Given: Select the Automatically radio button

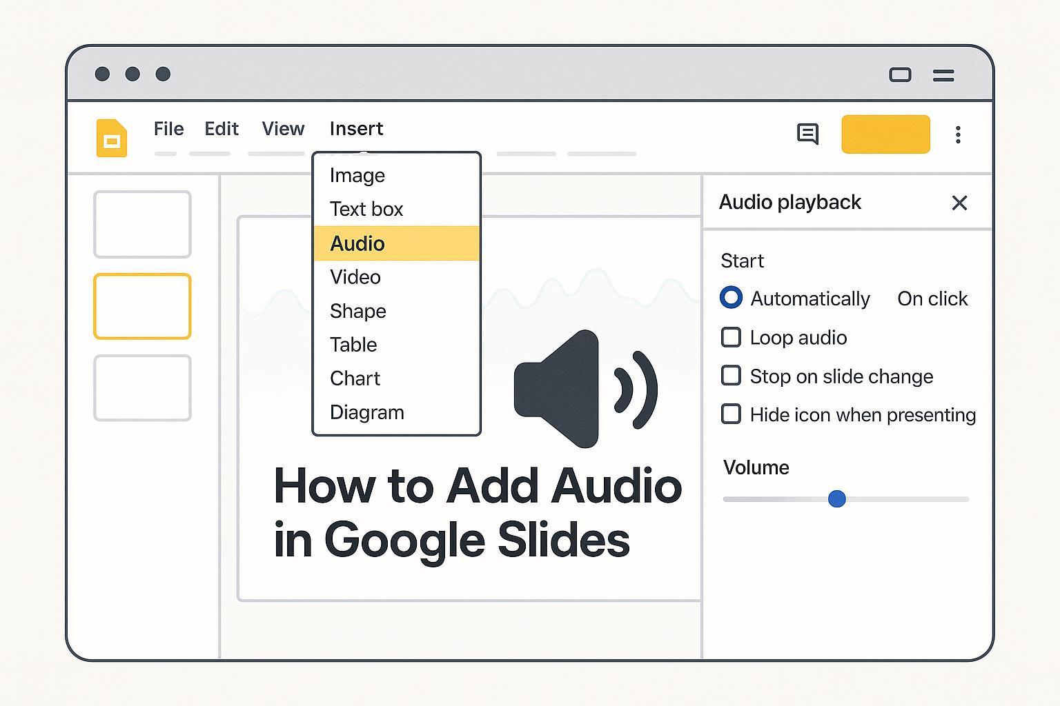Looking at the screenshot, I should pos(731,298).
